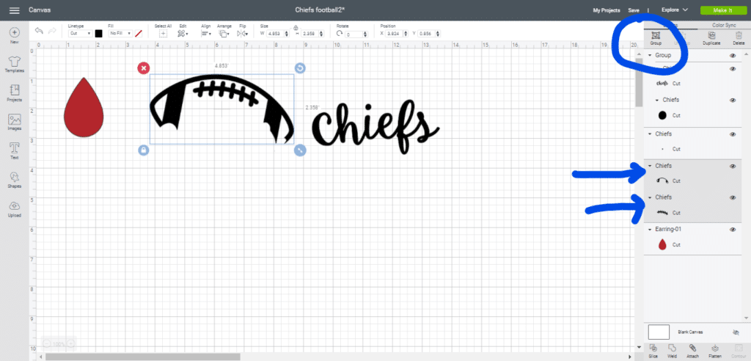Image resolution: width=751 pixels, height=361 pixels.
Task: Select the red teardrop shape on canvas
Action: [84, 107]
